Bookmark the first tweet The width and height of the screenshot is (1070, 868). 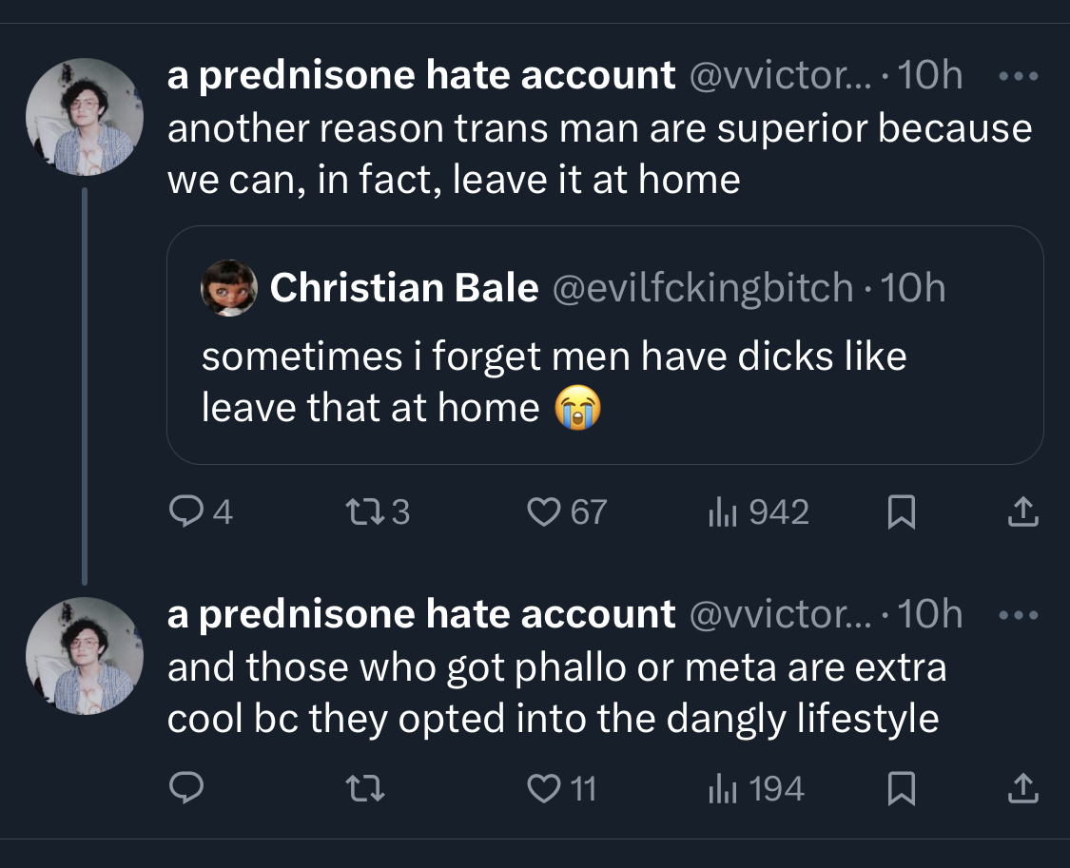901,512
